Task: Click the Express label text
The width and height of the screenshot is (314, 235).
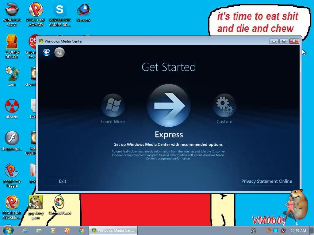Action: (x=169, y=135)
